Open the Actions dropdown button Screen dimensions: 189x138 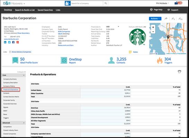tap(155, 19)
